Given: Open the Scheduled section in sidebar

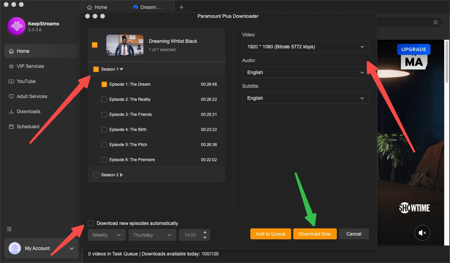Looking at the screenshot, I should coord(28,127).
